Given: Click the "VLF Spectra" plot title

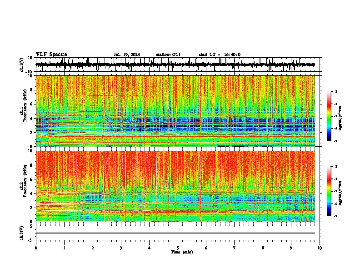Looking at the screenshot, I should click(x=52, y=55).
